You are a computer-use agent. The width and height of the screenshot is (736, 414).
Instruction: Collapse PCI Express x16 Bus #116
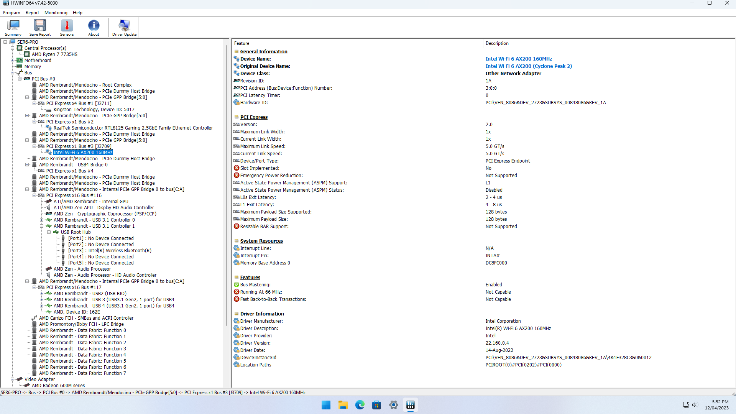tap(34, 195)
